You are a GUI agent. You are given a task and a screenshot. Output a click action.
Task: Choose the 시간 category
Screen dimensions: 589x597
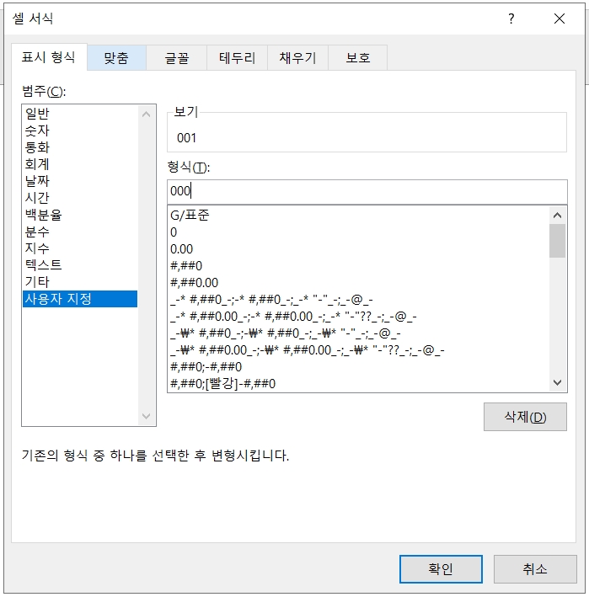pos(80,198)
